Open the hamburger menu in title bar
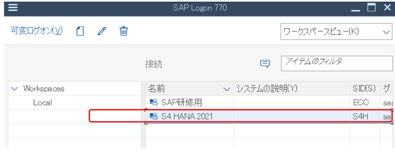The height and width of the screenshot is (151, 395). [13, 7]
